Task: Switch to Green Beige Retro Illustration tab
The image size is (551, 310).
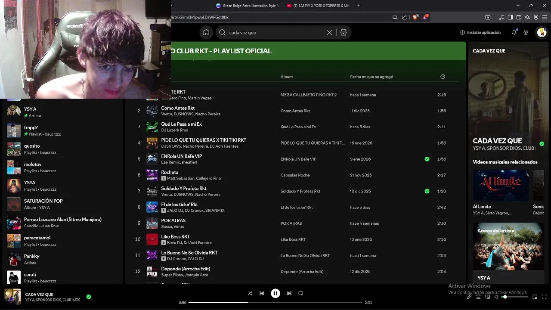Action: pyautogui.click(x=248, y=6)
